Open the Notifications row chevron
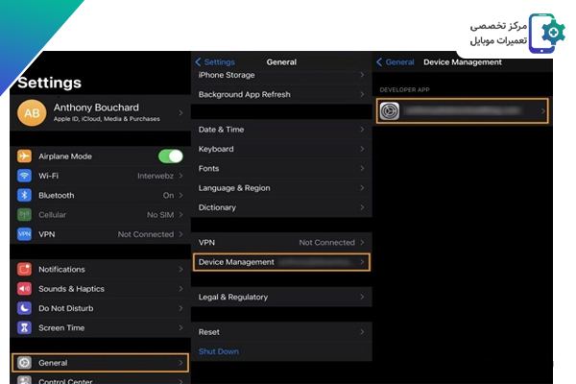 (180, 270)
